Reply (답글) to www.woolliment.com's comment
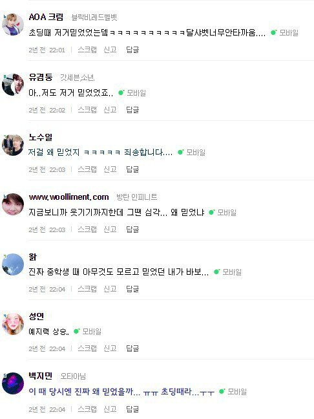The height and width of the screenshot is (419, 314). point(132,229)
